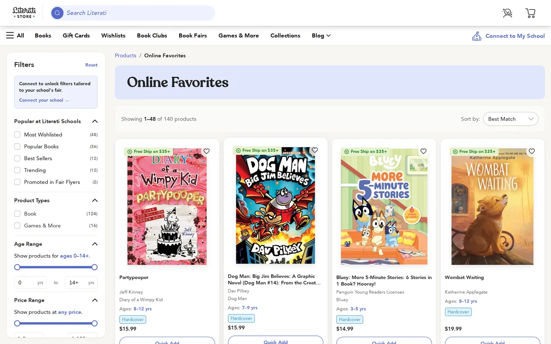551x344 pixels.
Task: Open the All hamburger menu
Action: coord(15,36)
